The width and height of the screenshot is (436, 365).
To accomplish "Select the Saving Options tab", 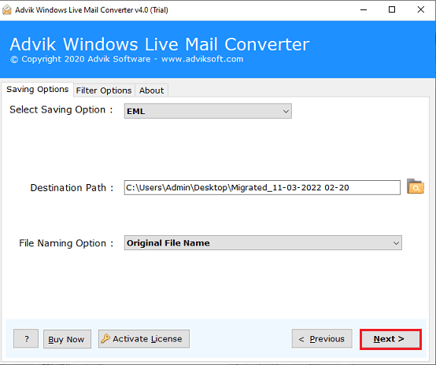I will 38,89.
